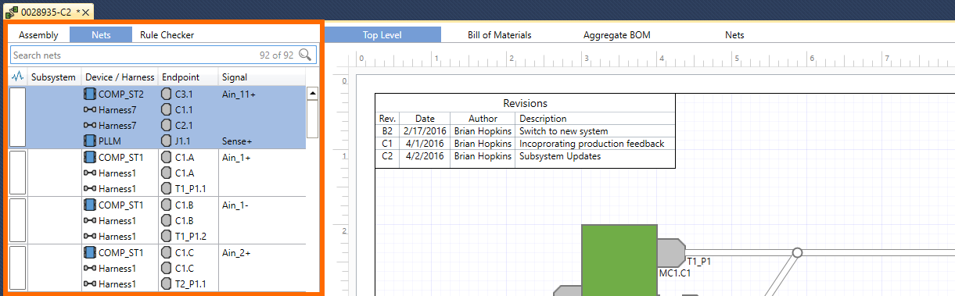Click the search magnifier icon in nets box
The height and width of the screenshot is (296, 955).
coord(305,55)
